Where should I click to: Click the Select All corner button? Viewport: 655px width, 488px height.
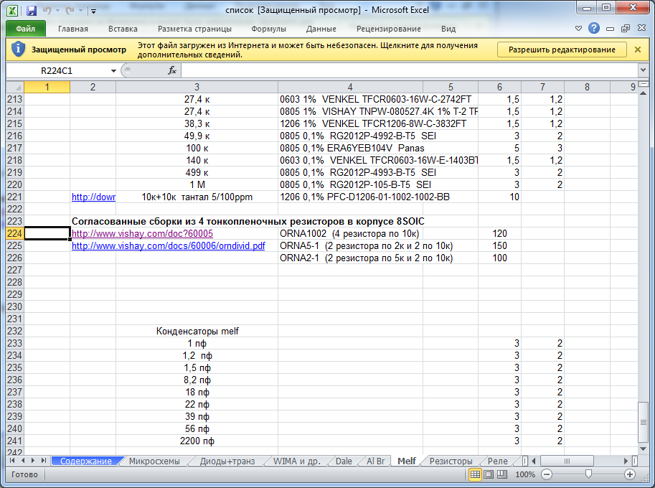15,87
